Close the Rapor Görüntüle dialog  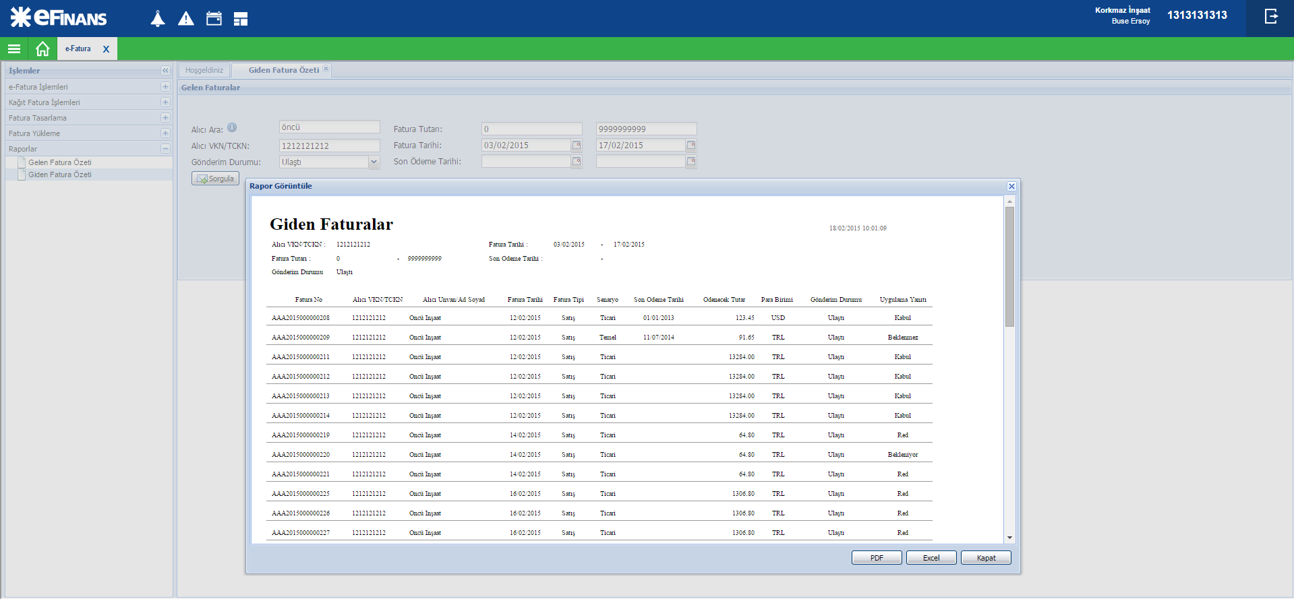pos(1011,186)
